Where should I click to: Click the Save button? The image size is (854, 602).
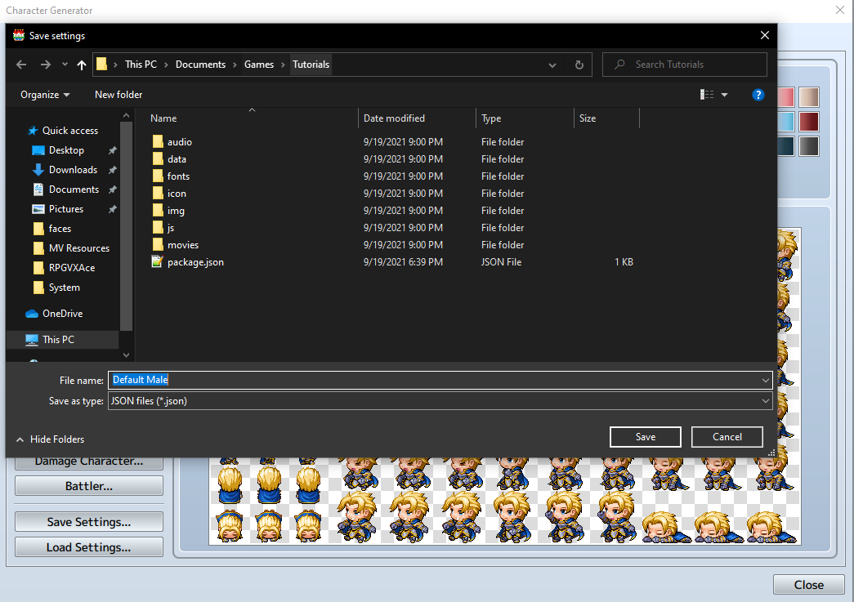646,437
